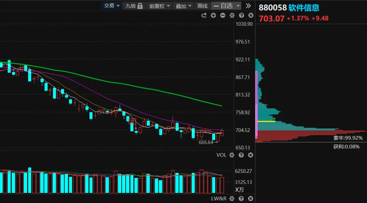Image resolution: width=367 pixels, height=203 pixels.
Task: Zoom out the K-line chart with minus icon
Action: (x=223, y=15)
